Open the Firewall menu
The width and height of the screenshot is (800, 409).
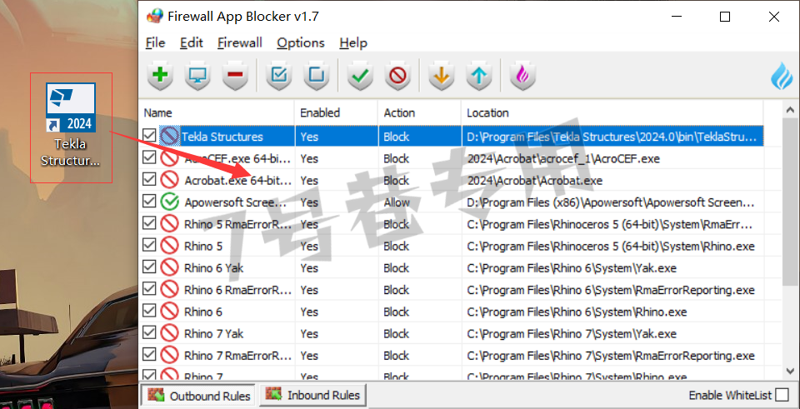(240, 42)
